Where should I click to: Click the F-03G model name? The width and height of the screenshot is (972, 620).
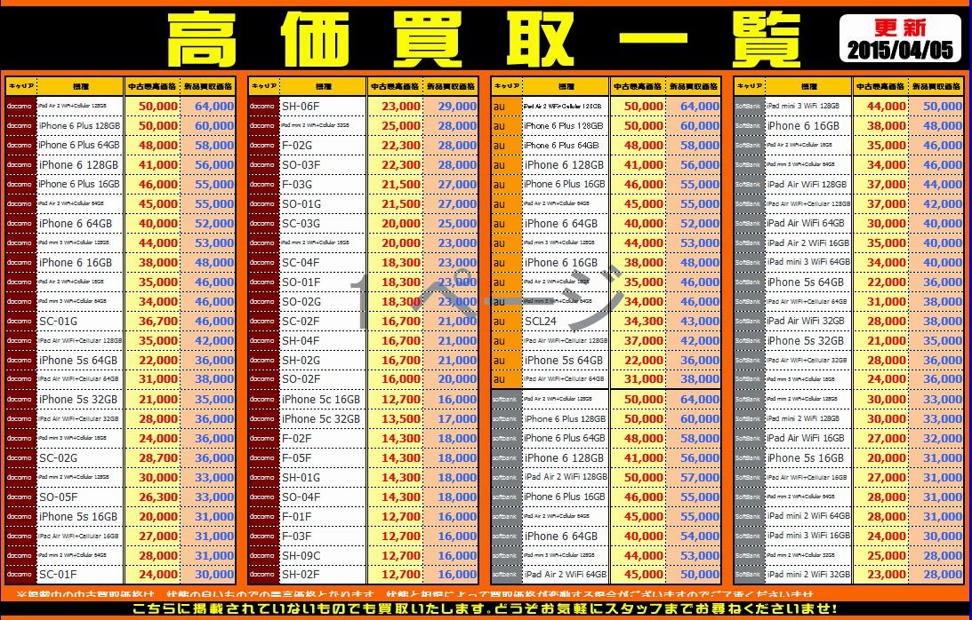(x=297, y=185)
